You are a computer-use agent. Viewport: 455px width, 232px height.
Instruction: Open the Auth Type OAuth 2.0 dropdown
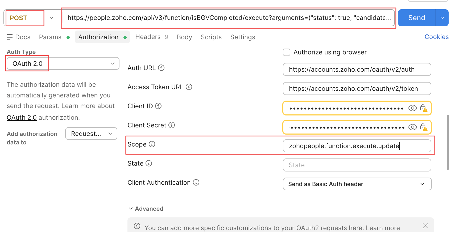(63, 63)
